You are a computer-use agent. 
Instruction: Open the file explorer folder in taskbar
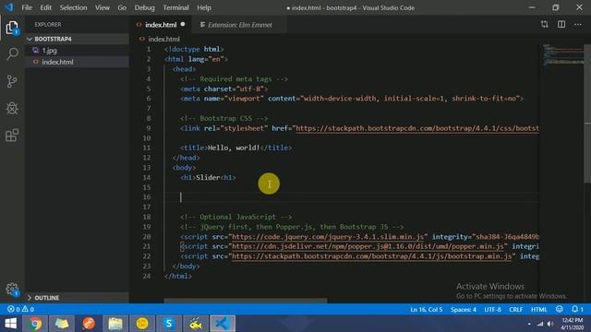coord(115,324)
